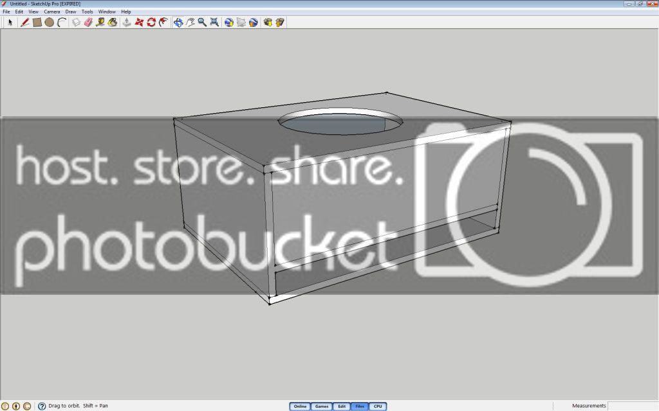This screenshot has width=659, height=411.
Task: Click the CPU button in bottom bar
Action: 378,407
